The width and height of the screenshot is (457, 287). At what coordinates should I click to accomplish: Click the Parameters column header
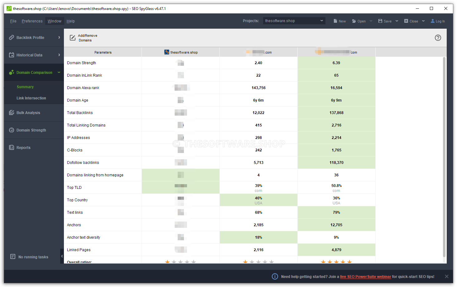[103, 52]
